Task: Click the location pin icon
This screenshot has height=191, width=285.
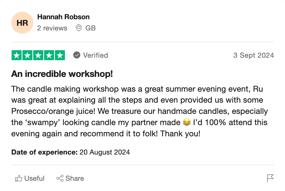Action: pyautogui.click(x=79, y=28)
